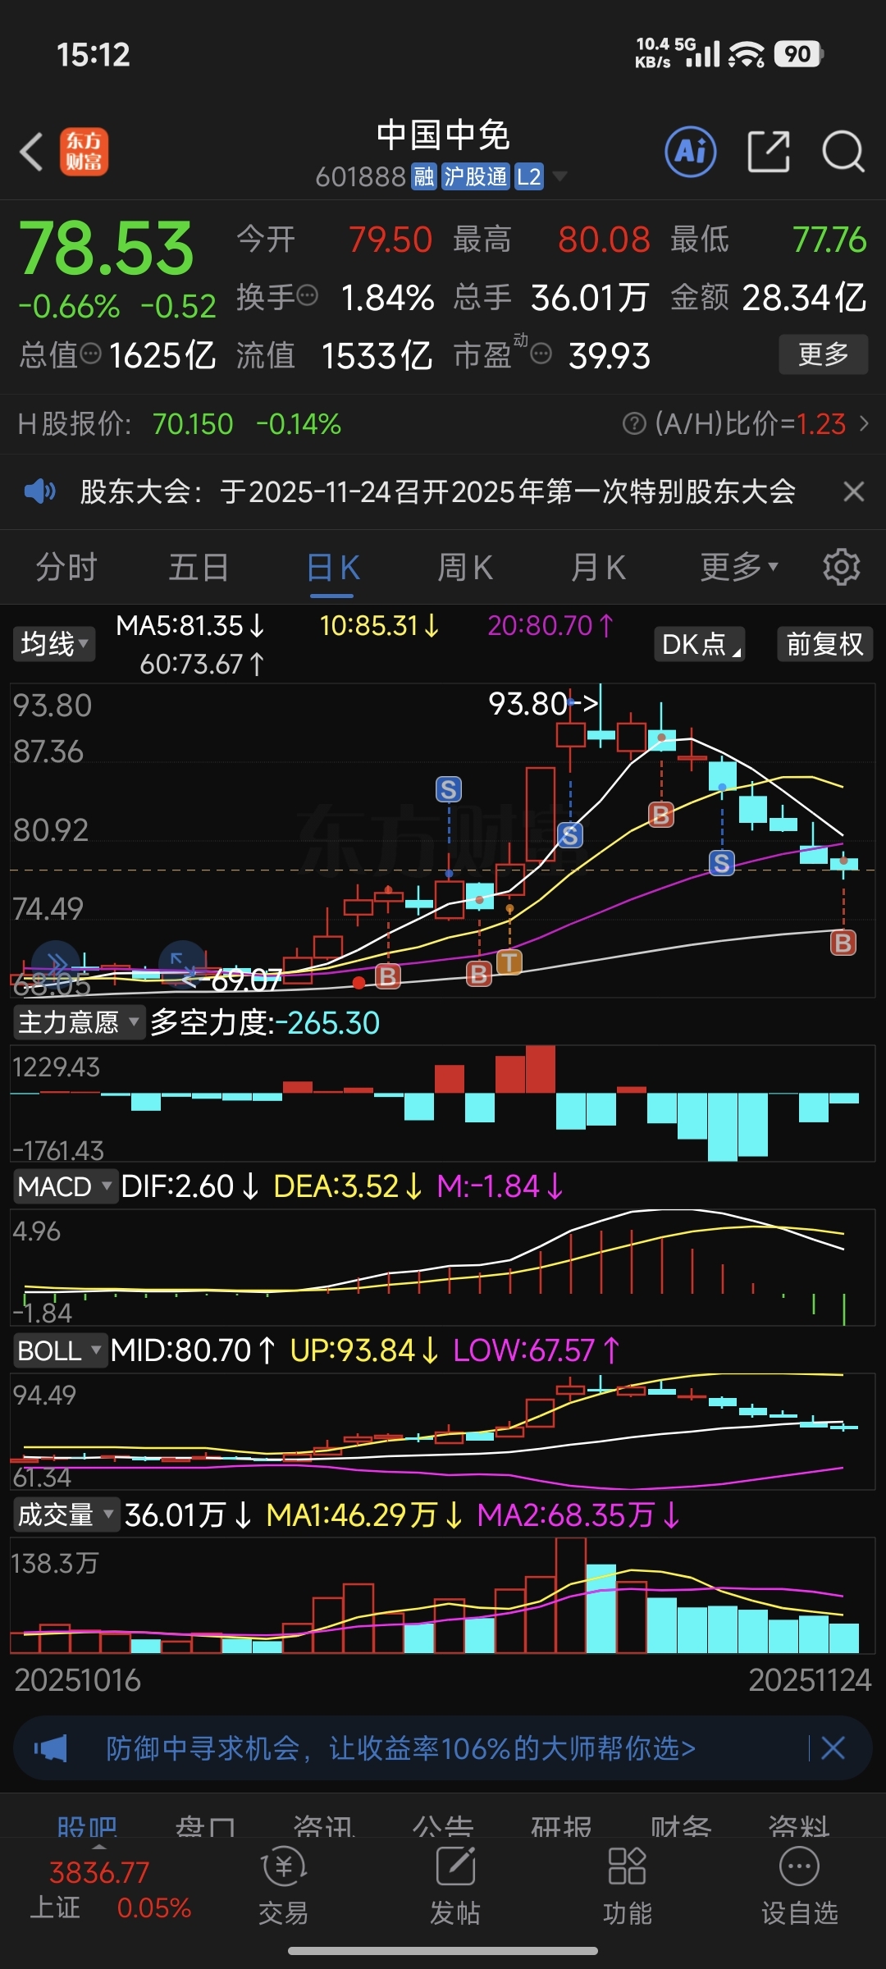Tap the MA1:46.29万 volume value
Image resolution: width=886 pixels, height=1969 pixels.
pos(364,1514)
